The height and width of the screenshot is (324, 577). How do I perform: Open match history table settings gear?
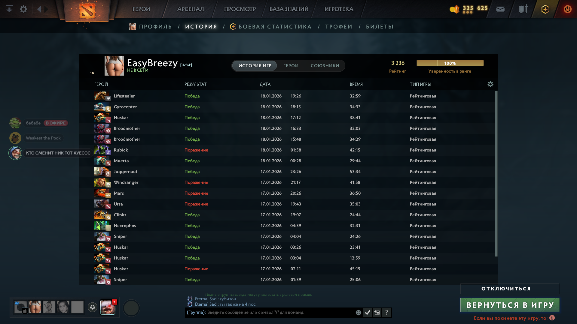(490, 84)
